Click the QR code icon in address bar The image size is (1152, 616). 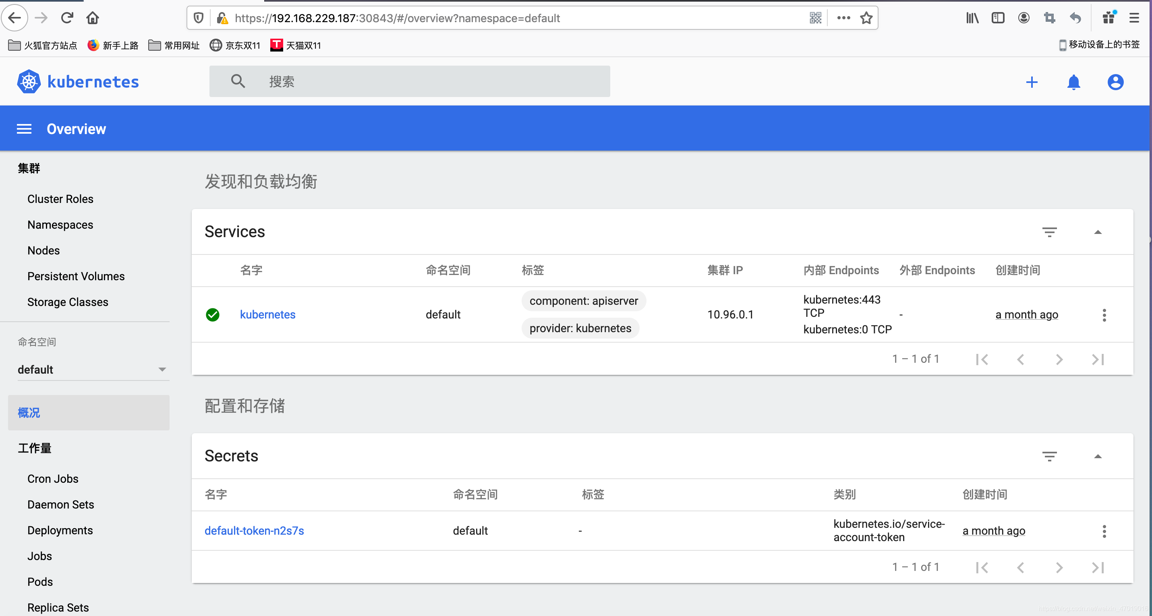pyautogui.click(x=815, y=18)
